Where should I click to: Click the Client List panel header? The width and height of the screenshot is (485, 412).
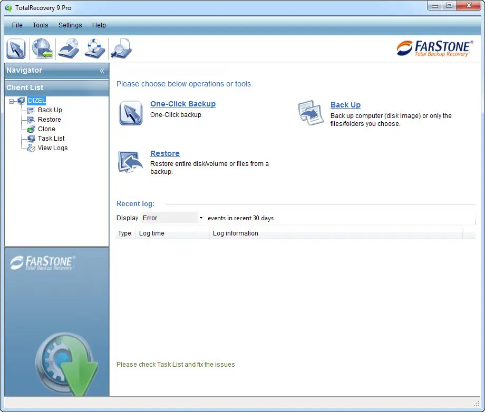(x=56, y=88)
